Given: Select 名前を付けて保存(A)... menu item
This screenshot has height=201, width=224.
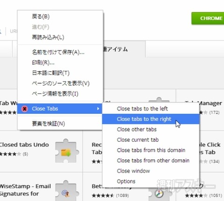Looking at the screenshot, I should coord(60,52).
